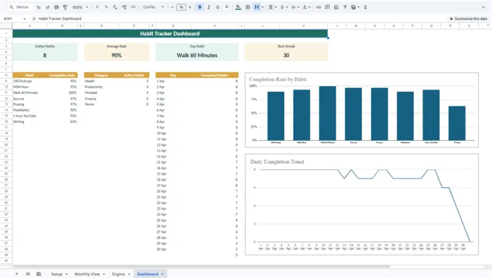Viewport: 492px width, 278px height.
Task: Click the font size field
Action: pyautogui.click(x=181, y=7)
